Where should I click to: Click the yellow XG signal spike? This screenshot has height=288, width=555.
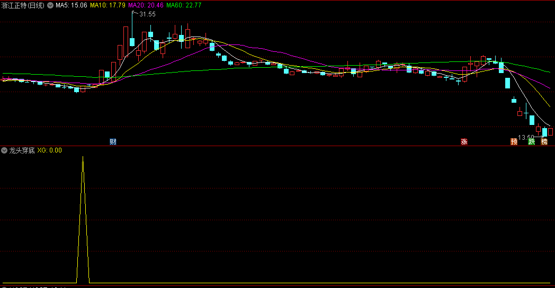pos(83,219)
